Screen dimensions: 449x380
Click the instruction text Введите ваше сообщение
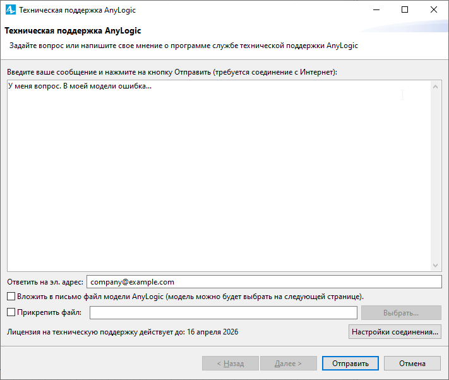52,72
